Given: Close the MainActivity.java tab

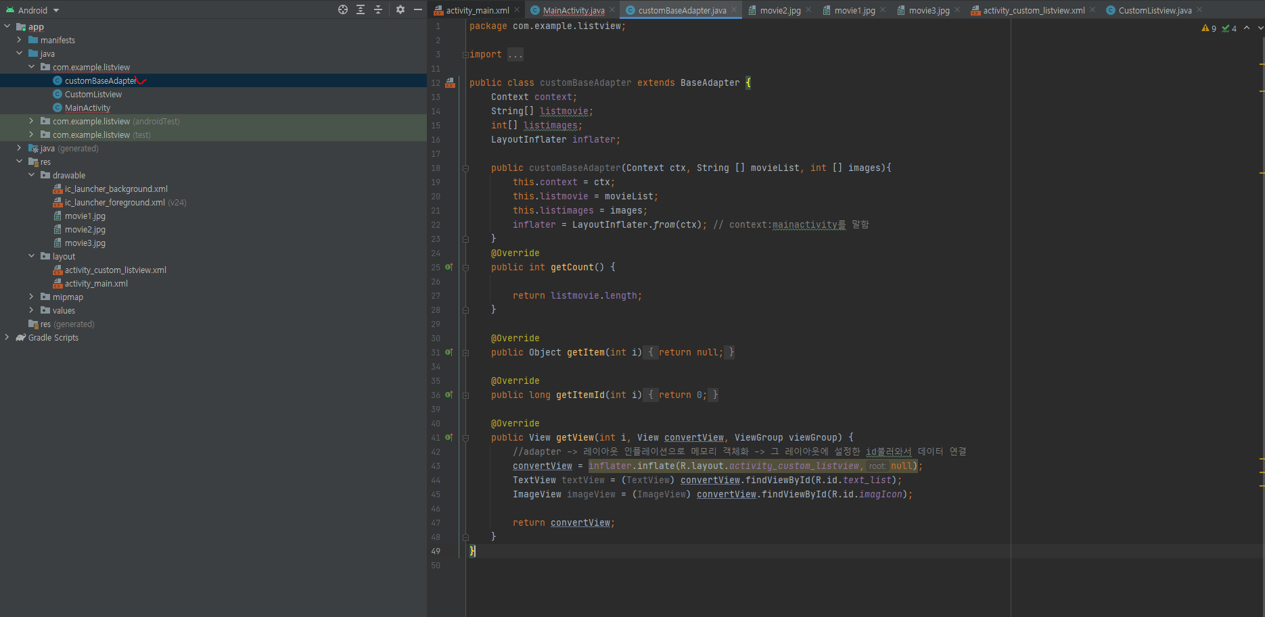Looking at the screenshot, I should [612, 9].
